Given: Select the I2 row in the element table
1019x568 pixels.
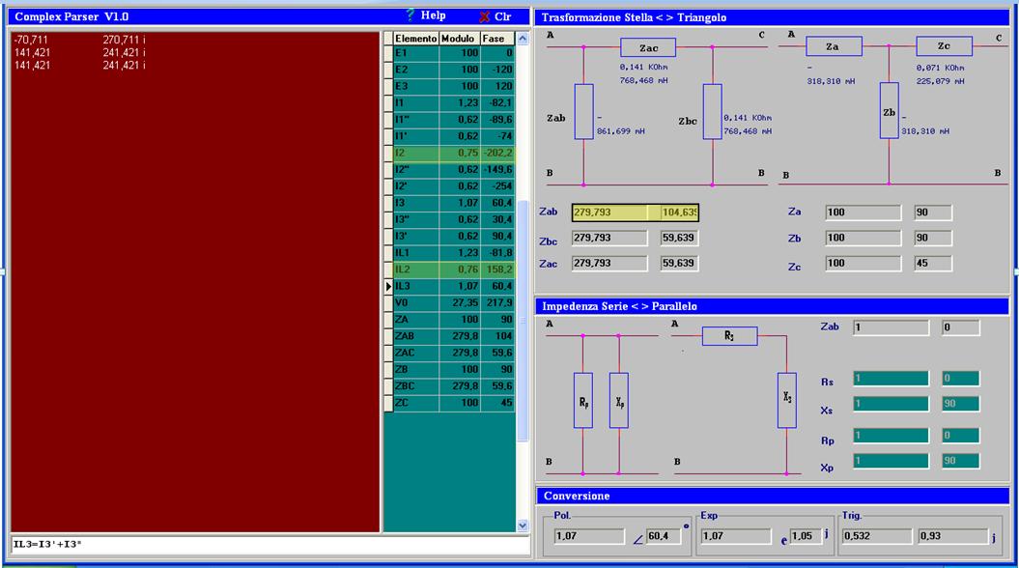Looking at the screenshot, I should pyautogui.click(x=415, y=154).
